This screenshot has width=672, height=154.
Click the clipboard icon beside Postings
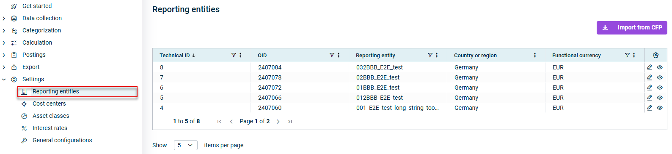[x=14, y=55]
